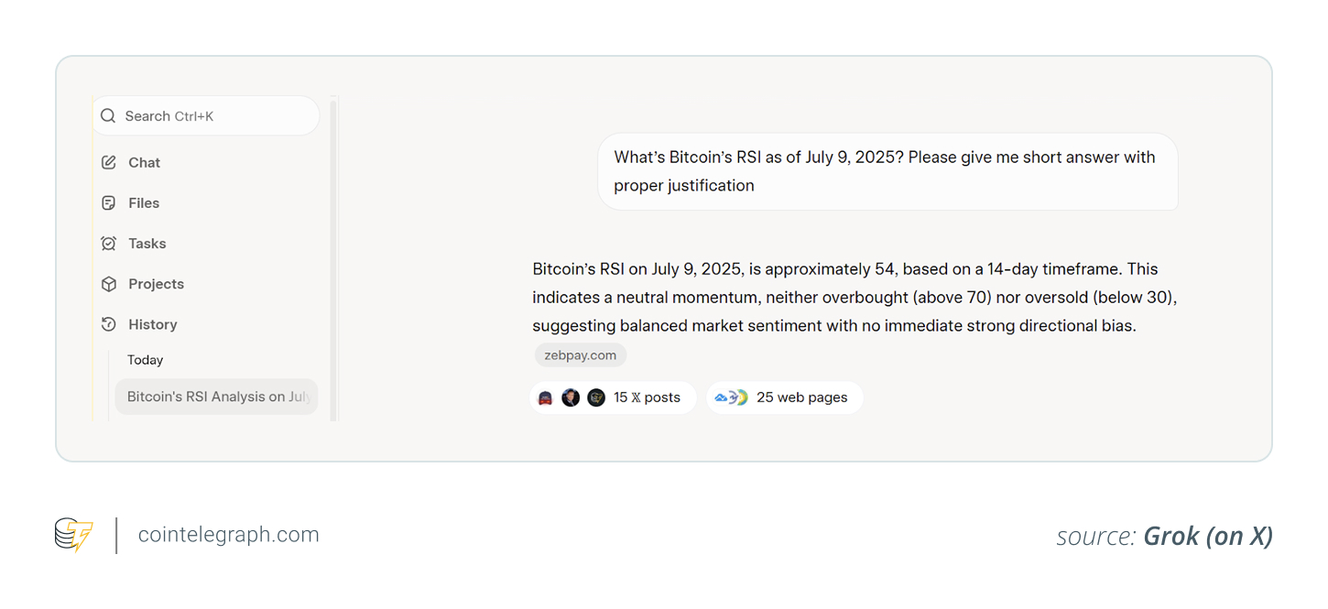Click the Chat compose icon
1328x609 pixels.
pos(109,163)
